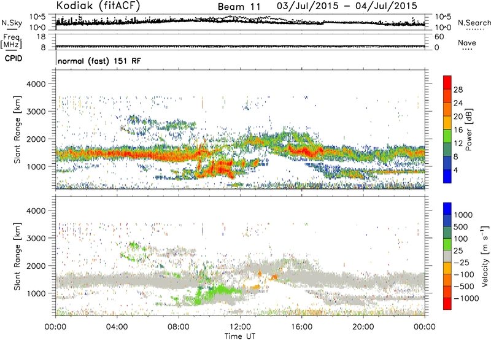Click the '00:00' tick starting the time axis
The width and height of the screenshot is (491, 340).
click(55, 327)
